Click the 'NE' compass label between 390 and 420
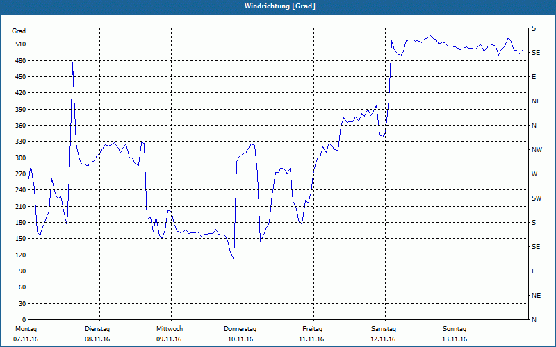 (x=537, y=101)
